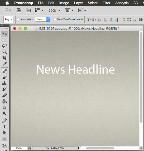The height and width of the screenshot is (151, 144).
Task: Align top edges of layers
Action: [x=89, y=19]
